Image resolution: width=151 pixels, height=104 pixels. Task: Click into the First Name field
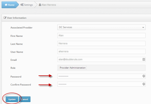tap(102, 35)
